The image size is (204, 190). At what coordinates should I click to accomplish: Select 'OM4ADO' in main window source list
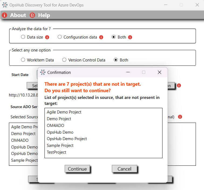point(20,140)
